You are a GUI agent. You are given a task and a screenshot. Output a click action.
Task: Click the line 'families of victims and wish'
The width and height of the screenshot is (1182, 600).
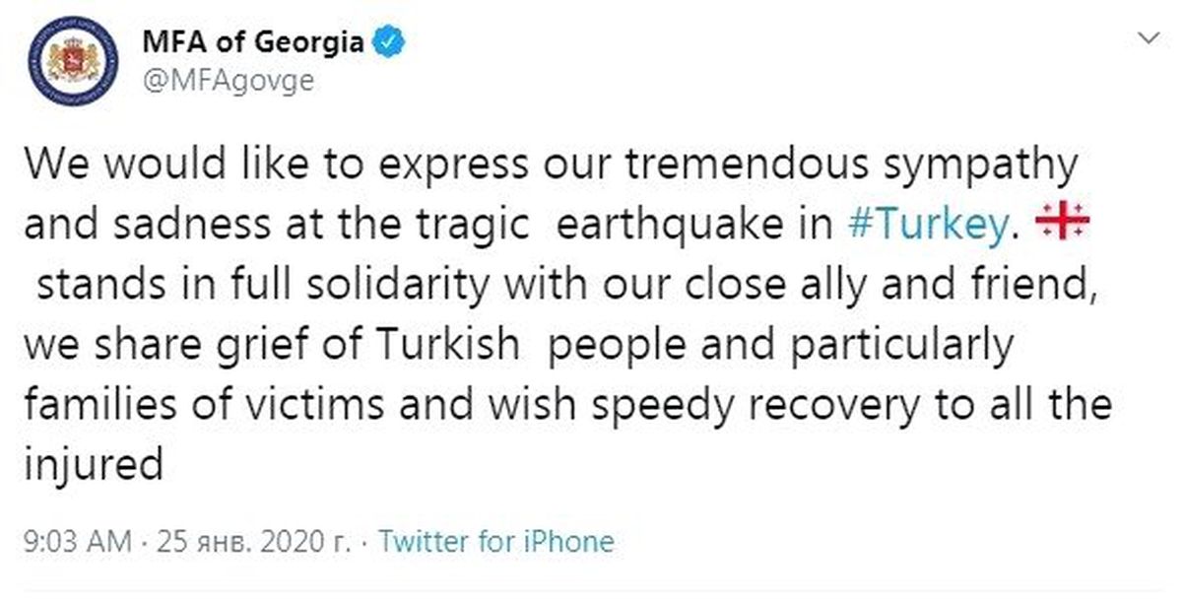pyautogui.click(x=566, y=405)
